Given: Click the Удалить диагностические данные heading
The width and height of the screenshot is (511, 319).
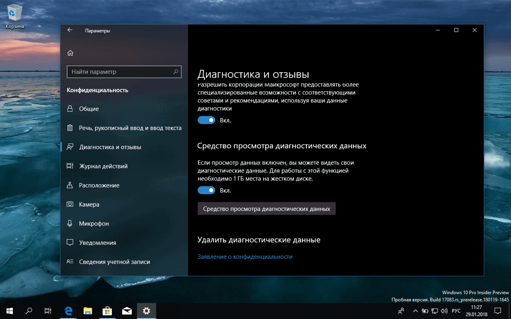Looking at the screenshot, I should (259, 240).
